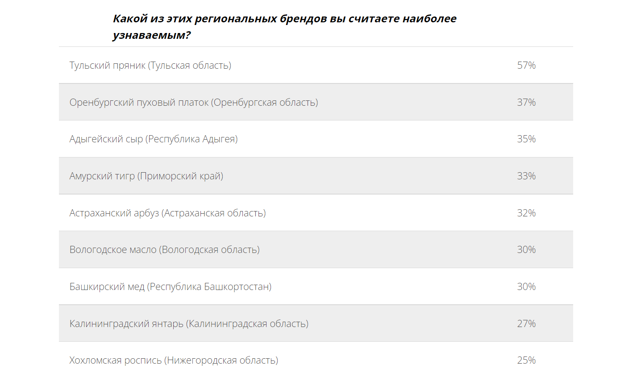Click the 33% result value

pyautogui.click(x=526, y=176)
